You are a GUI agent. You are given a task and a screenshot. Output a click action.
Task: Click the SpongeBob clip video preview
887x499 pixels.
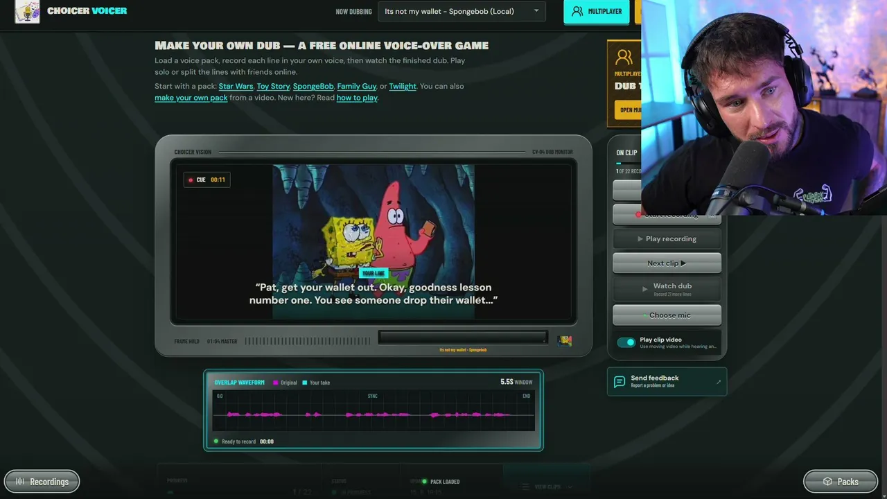tap(374, 241)
